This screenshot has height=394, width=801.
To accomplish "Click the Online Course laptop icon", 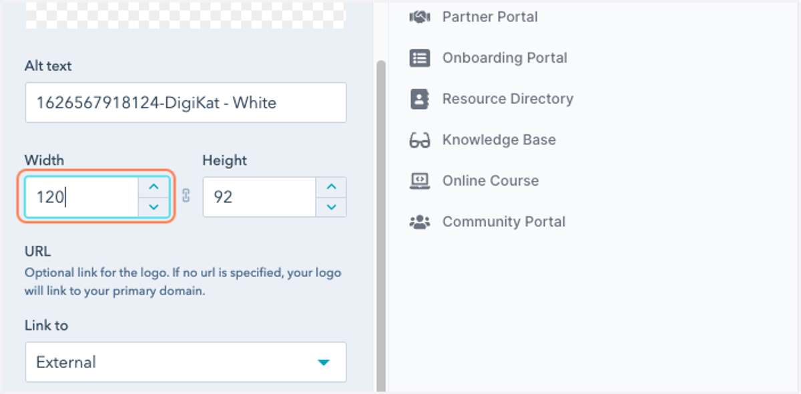I will pos(419,181).
